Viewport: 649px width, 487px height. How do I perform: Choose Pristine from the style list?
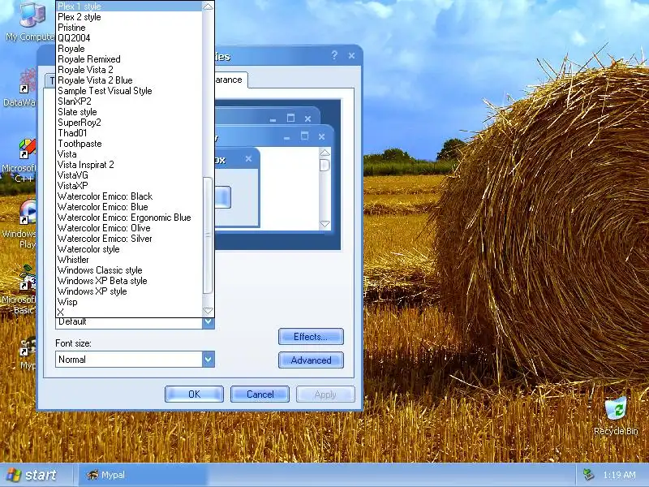(129, 28)
